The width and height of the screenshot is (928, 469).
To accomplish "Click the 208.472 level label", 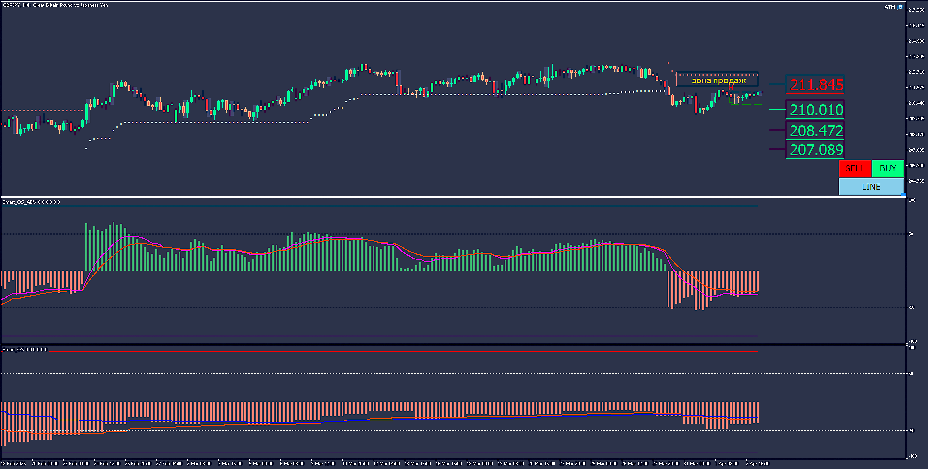I will (x=815, y=130).
